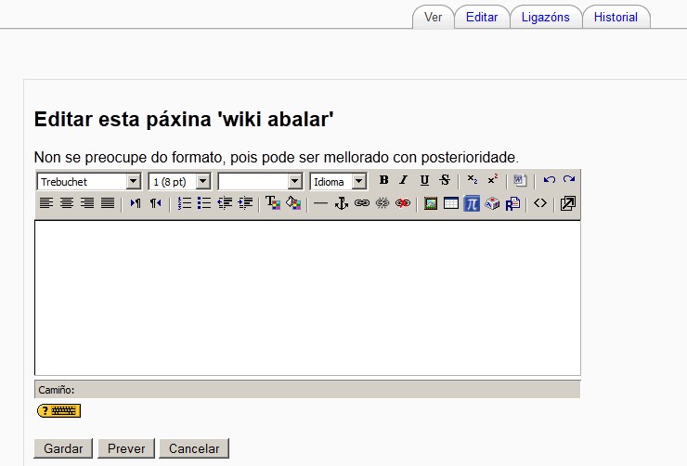This screenshot has height=466, width=687.
Task: Insert a horizontal rule line
Action: (x=321, y=203)
